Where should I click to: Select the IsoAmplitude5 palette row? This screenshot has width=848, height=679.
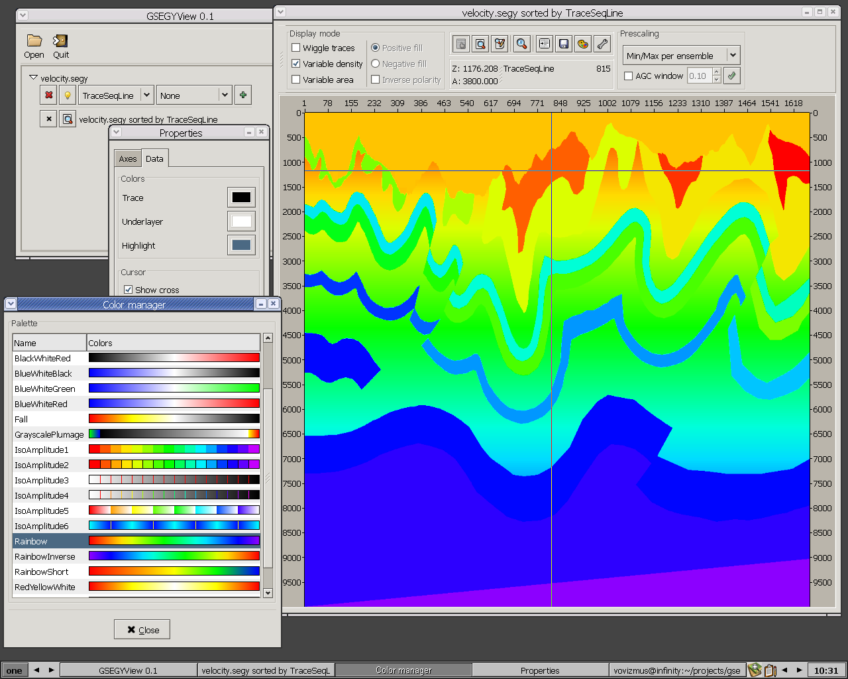click(x=136, y=511)
